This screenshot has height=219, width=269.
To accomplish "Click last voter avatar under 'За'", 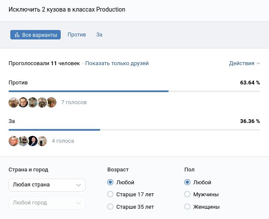I will point(42,141).
